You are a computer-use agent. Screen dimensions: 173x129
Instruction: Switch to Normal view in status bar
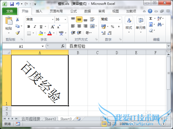[x=104, y=124]
